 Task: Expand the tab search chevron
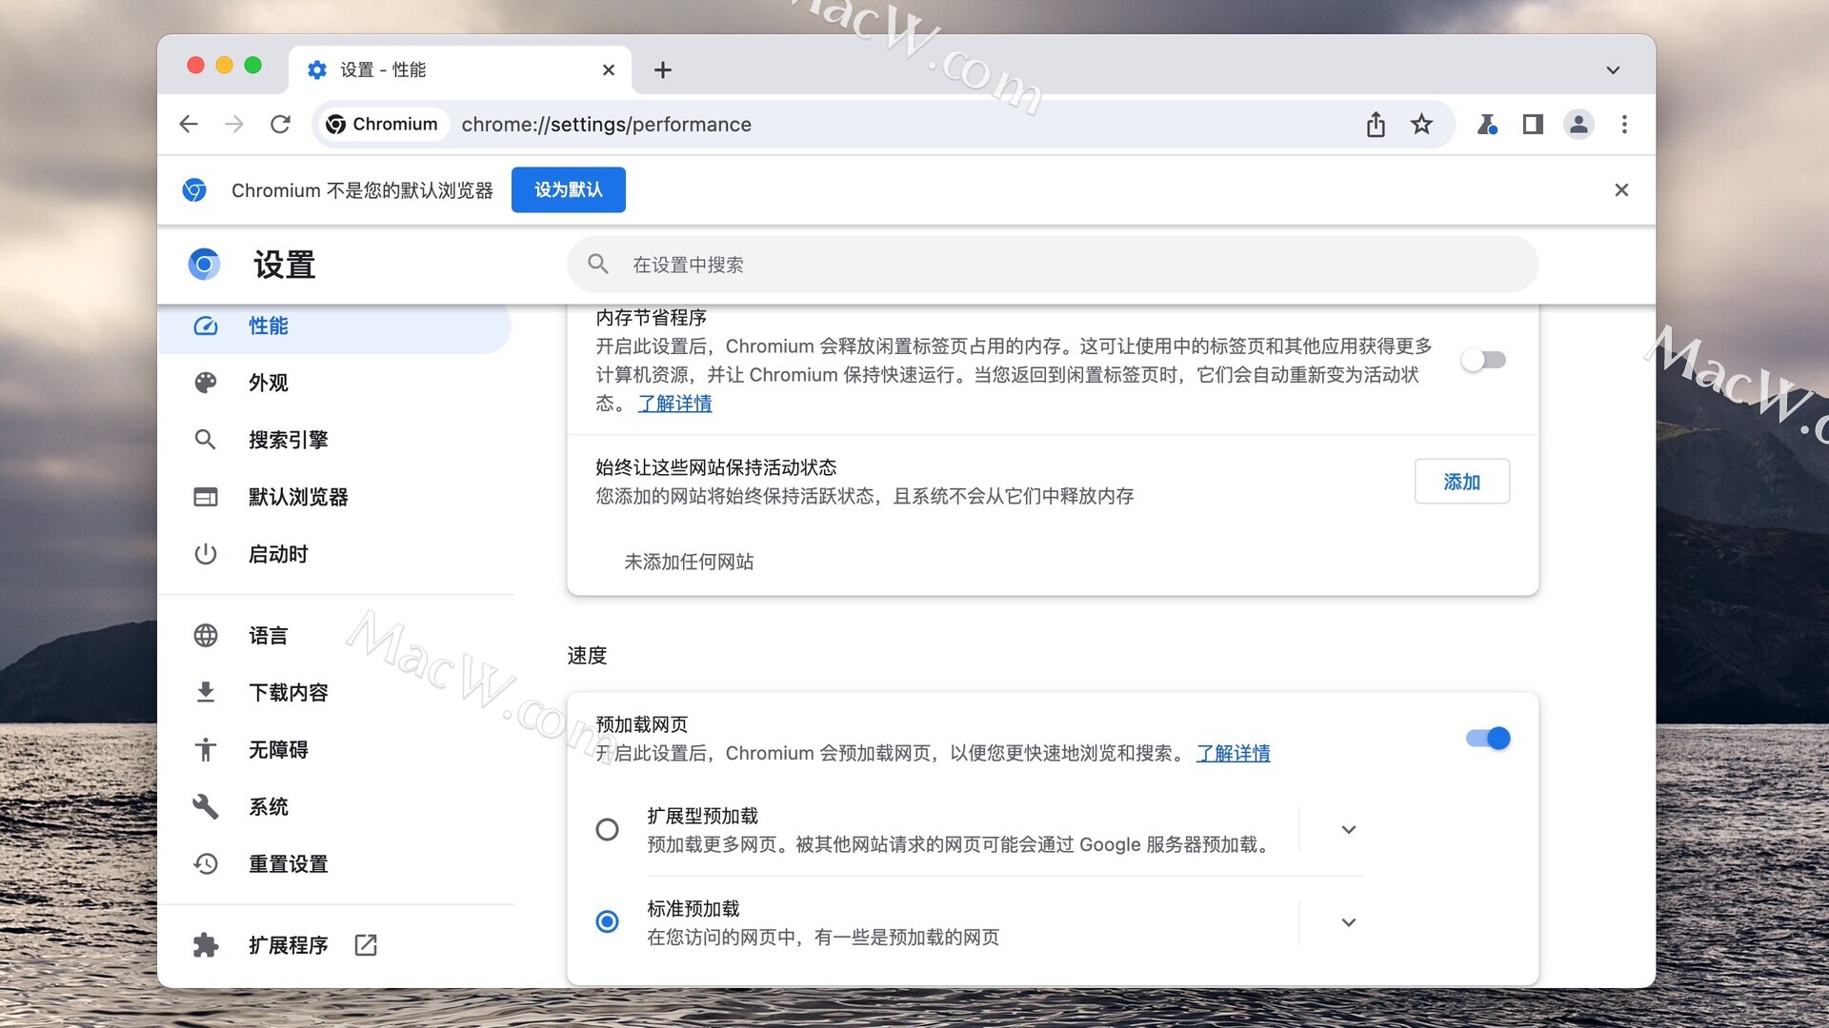[1613, 69]
